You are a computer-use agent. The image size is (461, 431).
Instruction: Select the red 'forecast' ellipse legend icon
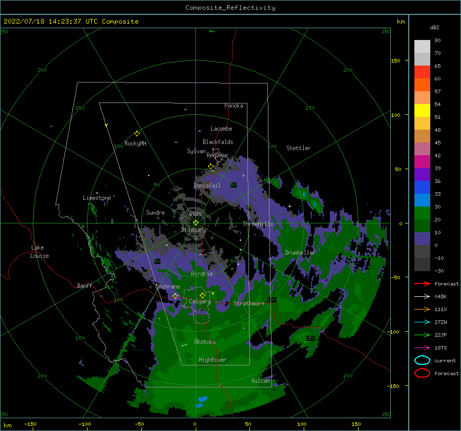(x=422, y=373)
